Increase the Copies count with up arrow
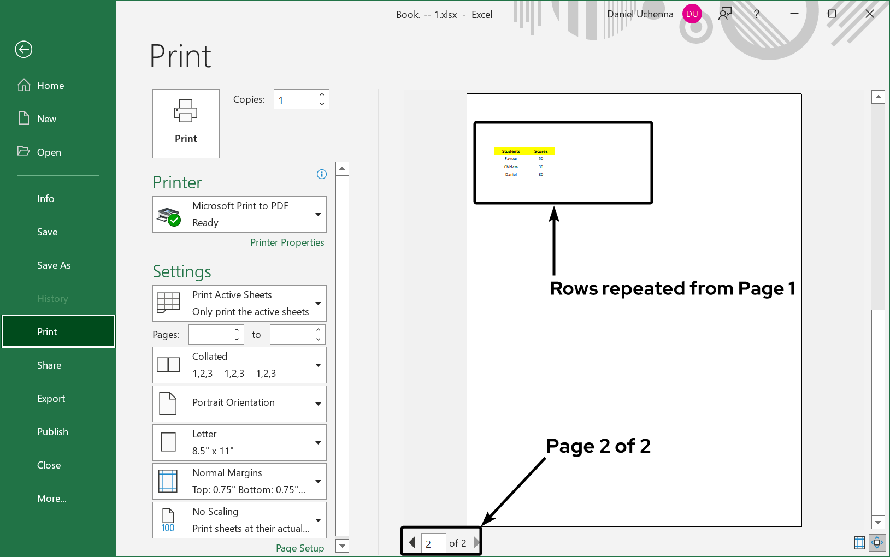The height and width of the screenshot is (557, 890). tap(322, 95)
